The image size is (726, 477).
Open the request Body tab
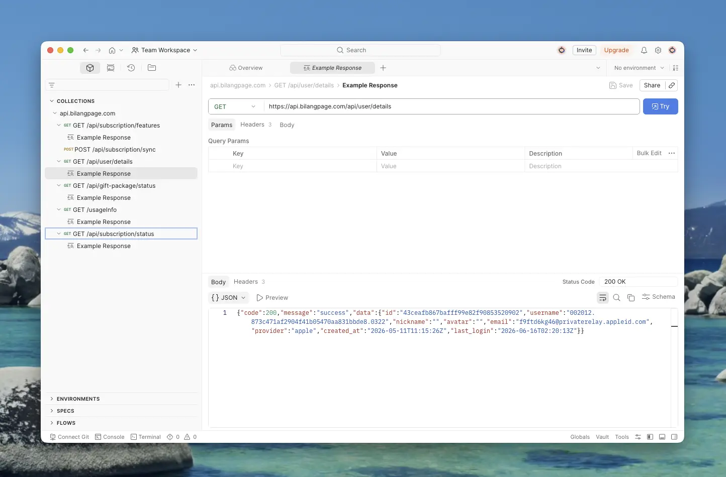(x=287, y=125)
